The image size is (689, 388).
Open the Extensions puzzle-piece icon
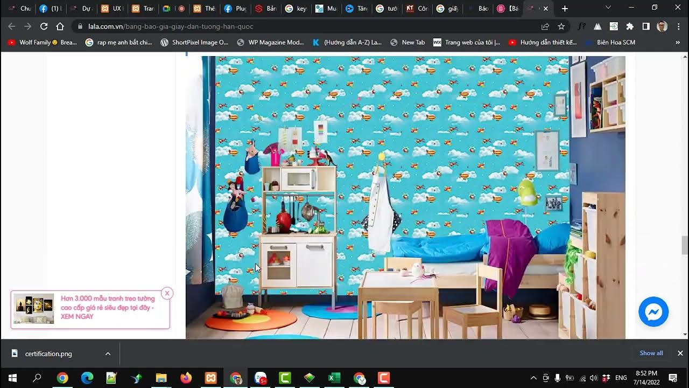(630, 26)
